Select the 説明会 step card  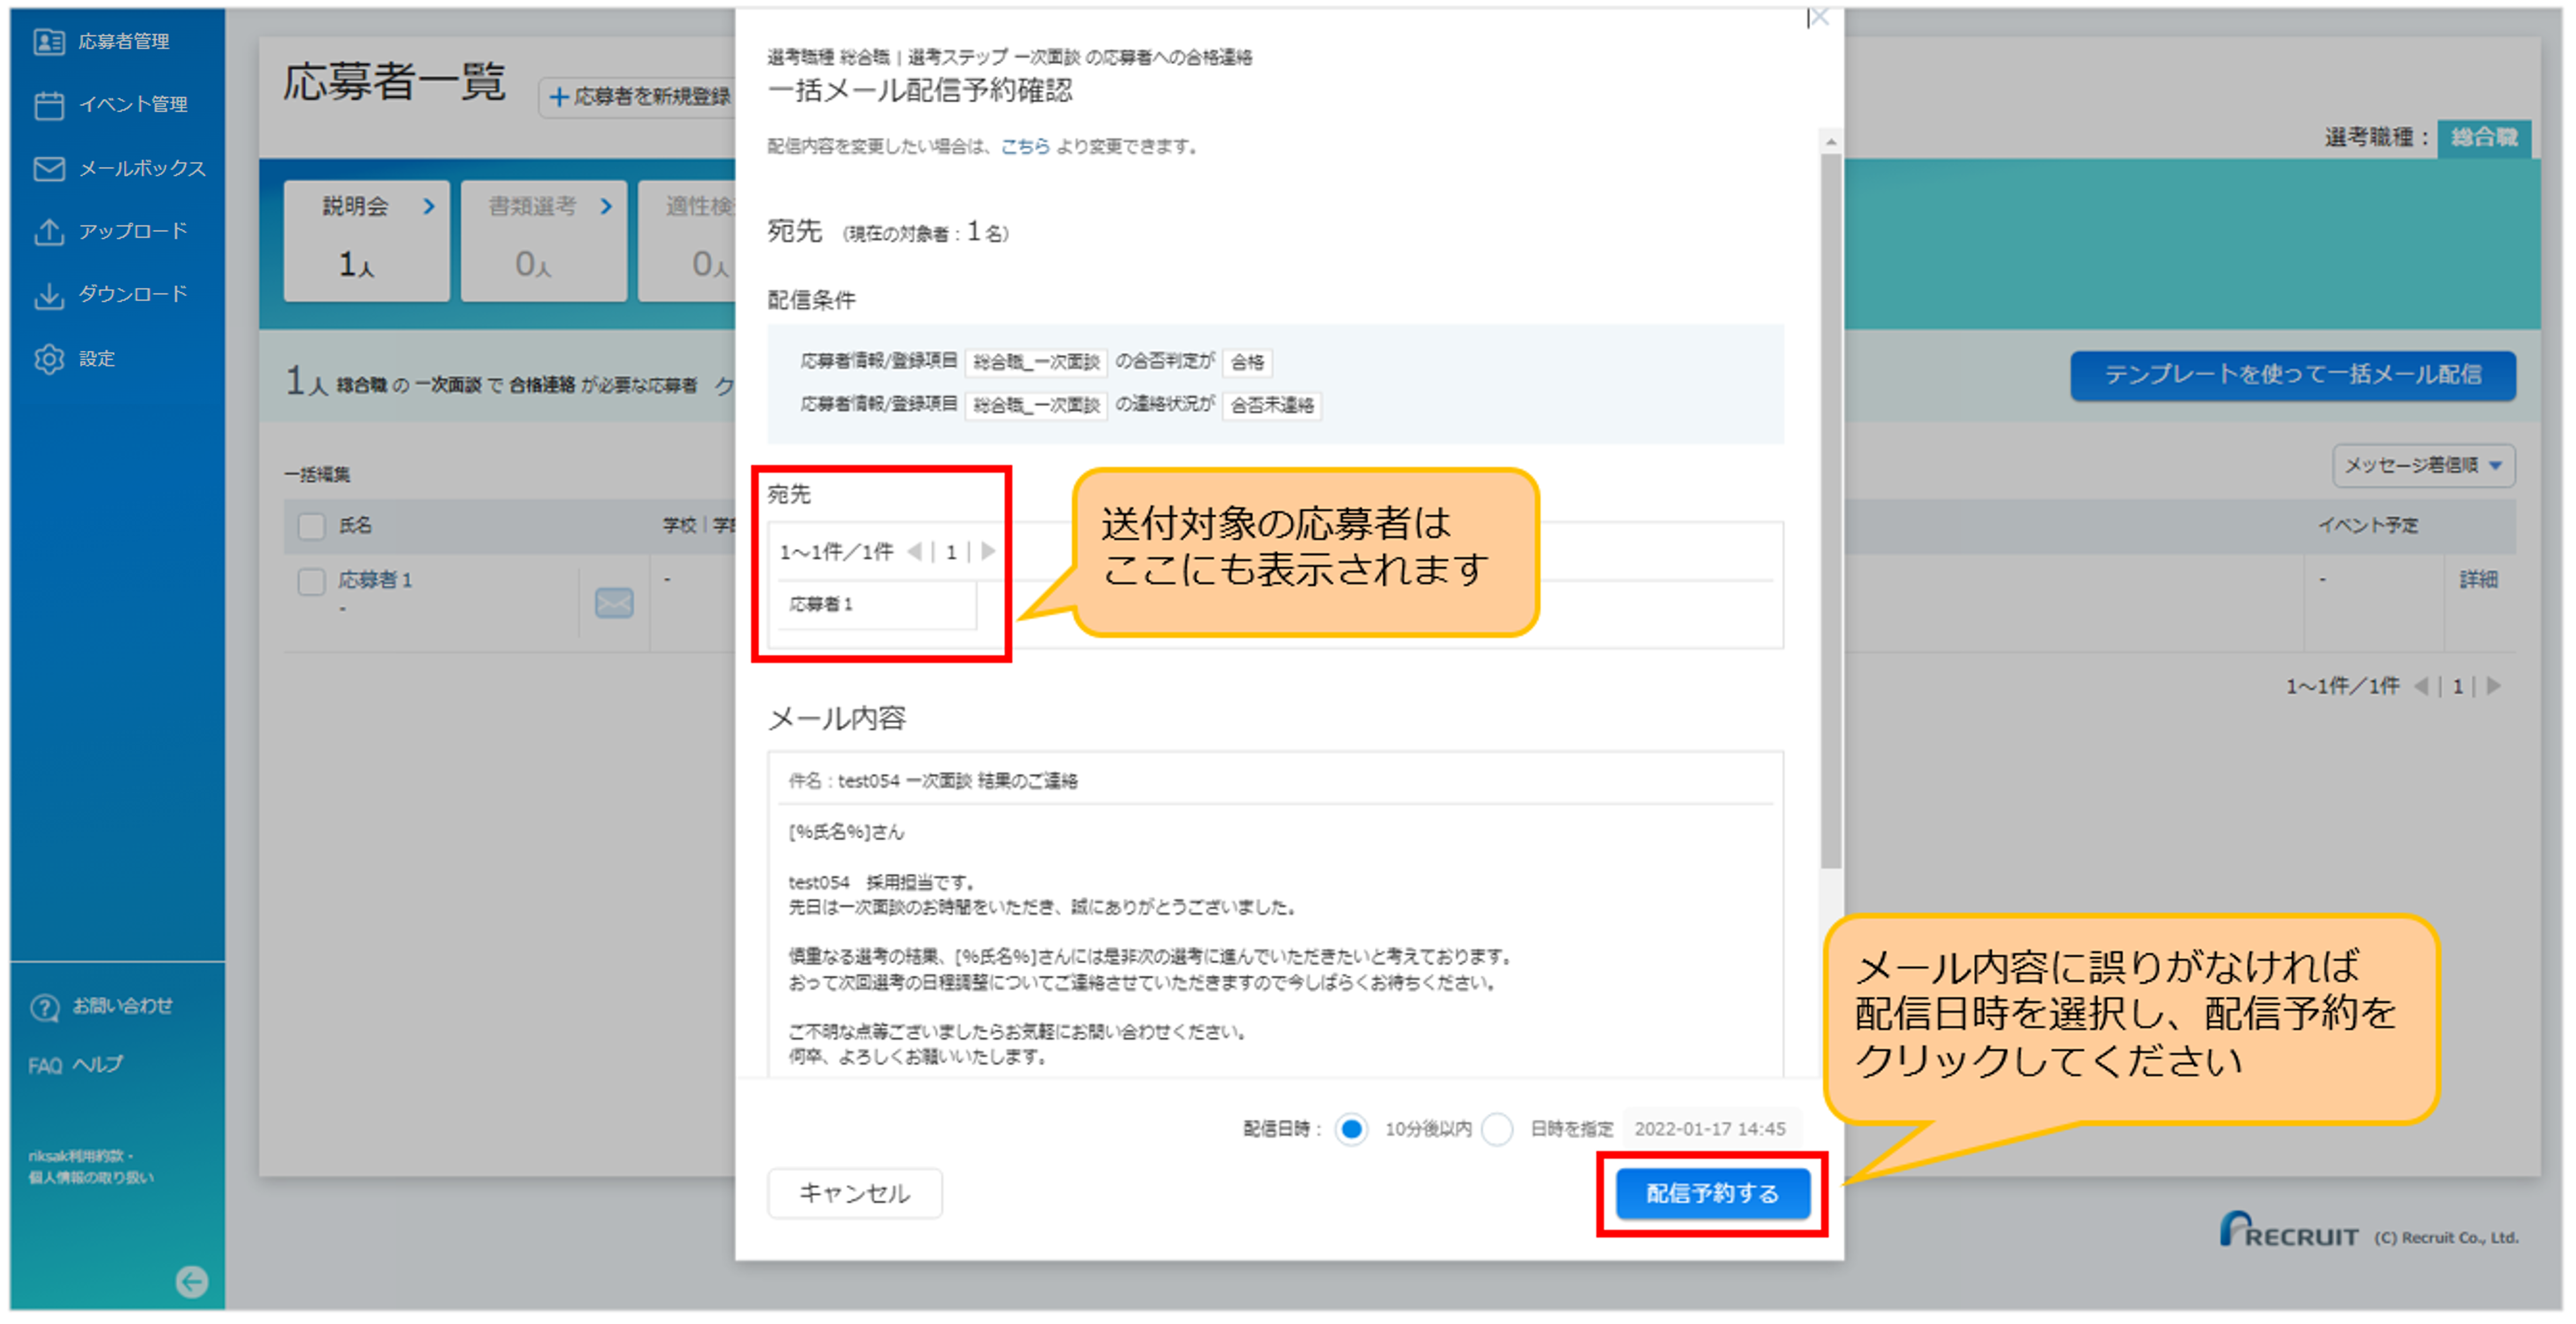pos(366,240)
